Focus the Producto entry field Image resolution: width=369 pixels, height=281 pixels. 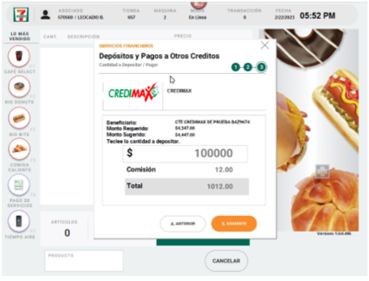[84, 261]
